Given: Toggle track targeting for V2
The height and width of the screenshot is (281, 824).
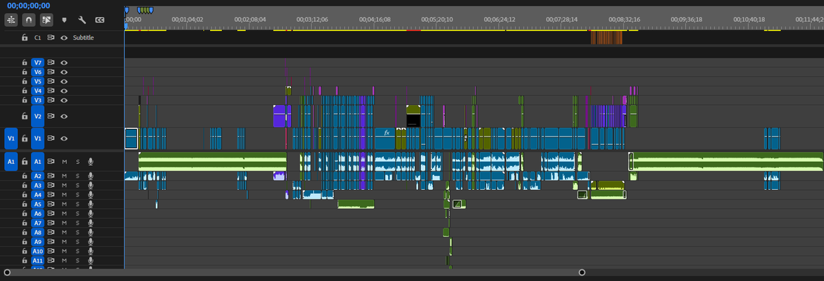Looking at the screenshot, I should click(38, 117).
